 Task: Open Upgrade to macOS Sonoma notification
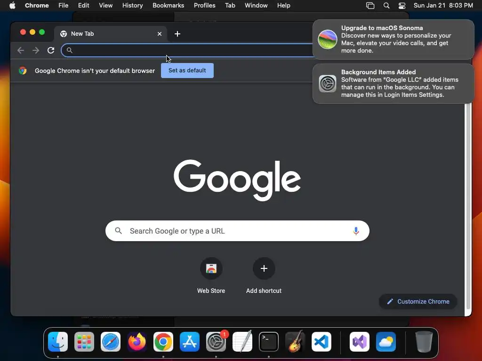[x=394, y=39]
